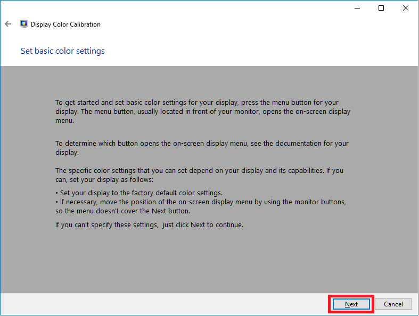
Task: Close the Display Color Calibration window
Action: (x=406, y=8)
